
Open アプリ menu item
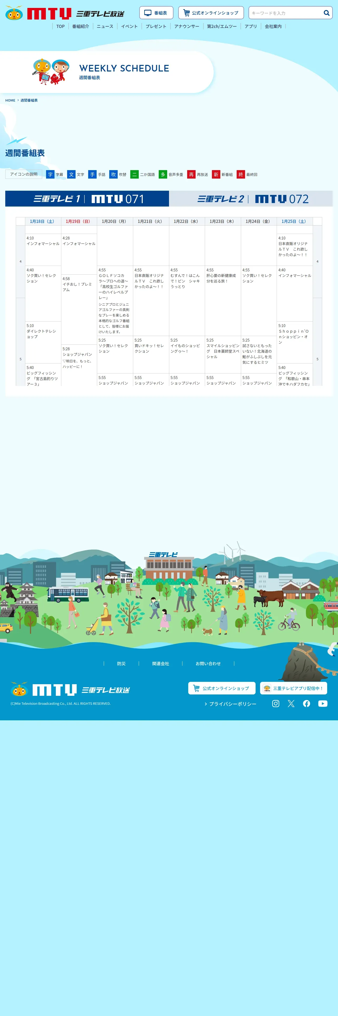[x=251, y=26]
